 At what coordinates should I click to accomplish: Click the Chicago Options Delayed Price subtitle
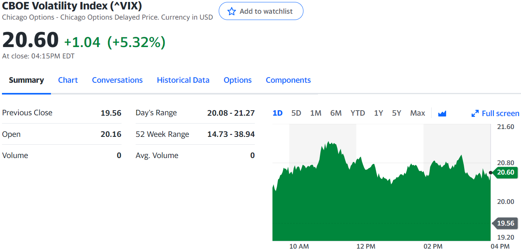point(107,17)
